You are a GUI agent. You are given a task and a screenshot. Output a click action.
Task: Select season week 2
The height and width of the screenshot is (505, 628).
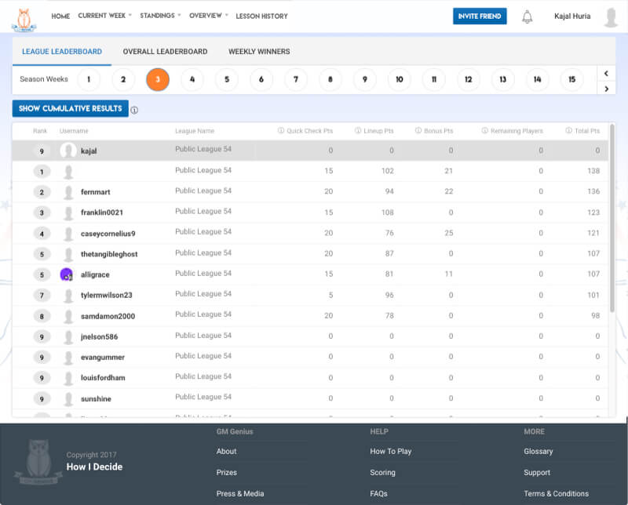123,79
